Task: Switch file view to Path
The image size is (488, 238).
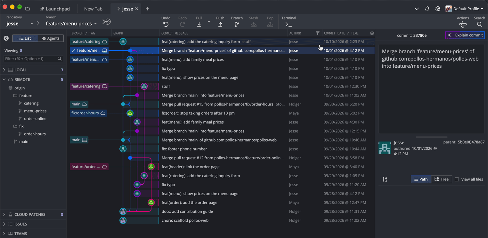Action: (421, 179)
